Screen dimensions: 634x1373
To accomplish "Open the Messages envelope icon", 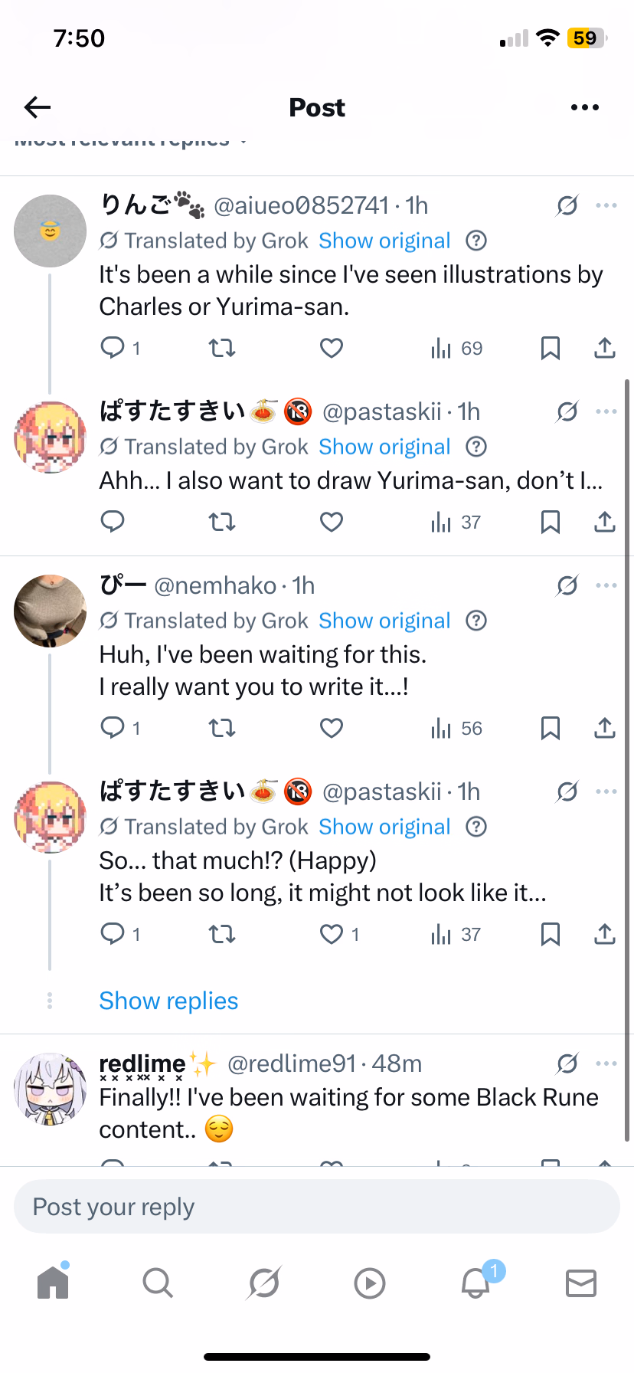I will (x=581, y=1283).
